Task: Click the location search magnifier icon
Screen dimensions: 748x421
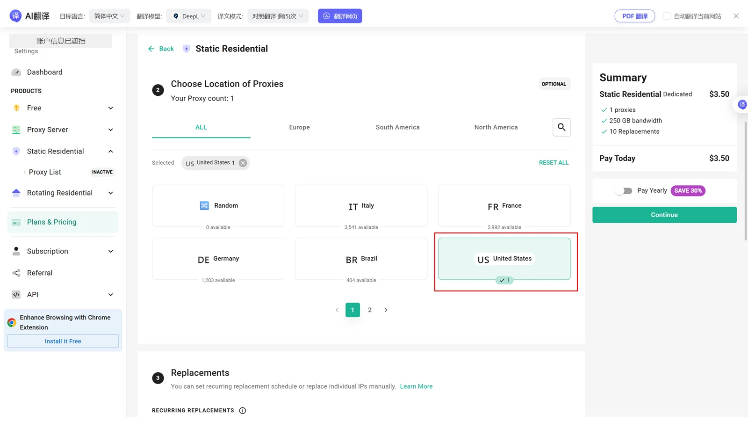Action: [561, 127]
